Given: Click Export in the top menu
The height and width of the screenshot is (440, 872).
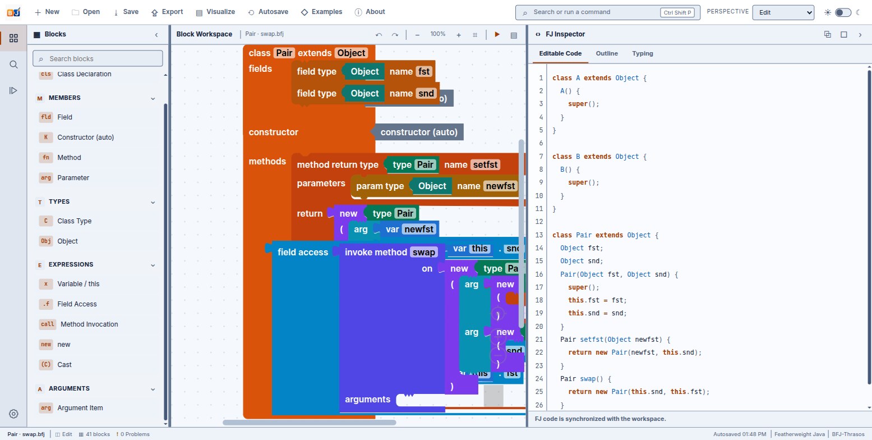Looking at the screenshot, I should tap(167, 12).
